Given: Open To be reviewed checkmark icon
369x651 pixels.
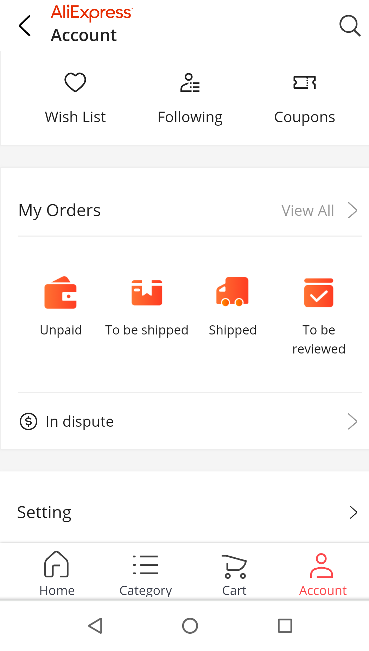Looking at the screenshot, I should pyautogui.click(x=319, y=293).
